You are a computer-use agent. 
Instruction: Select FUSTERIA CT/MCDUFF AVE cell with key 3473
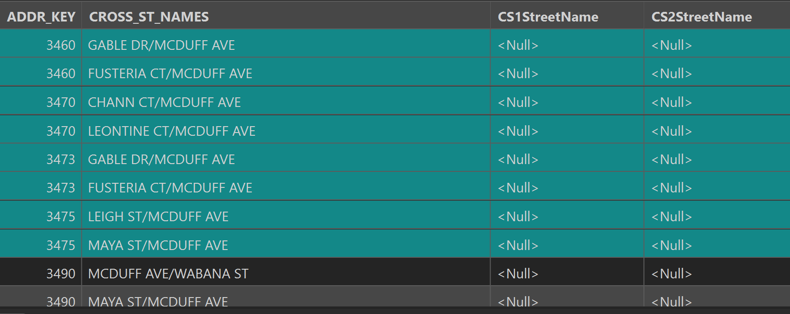coord(170,188)
